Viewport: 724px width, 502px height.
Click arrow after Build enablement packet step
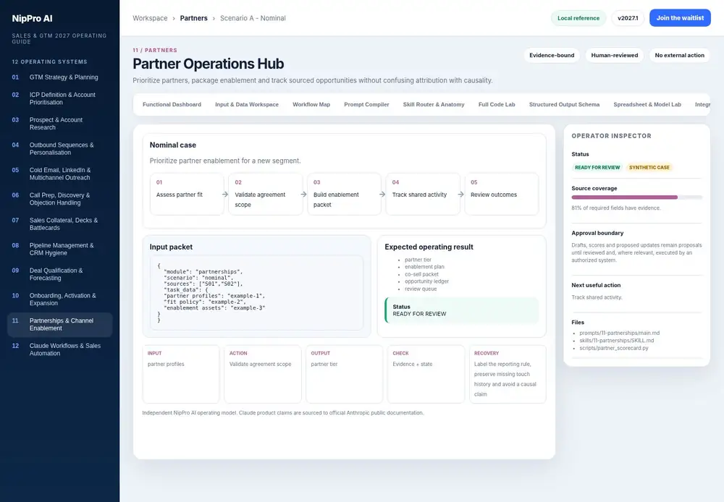[x=382, y=195]
